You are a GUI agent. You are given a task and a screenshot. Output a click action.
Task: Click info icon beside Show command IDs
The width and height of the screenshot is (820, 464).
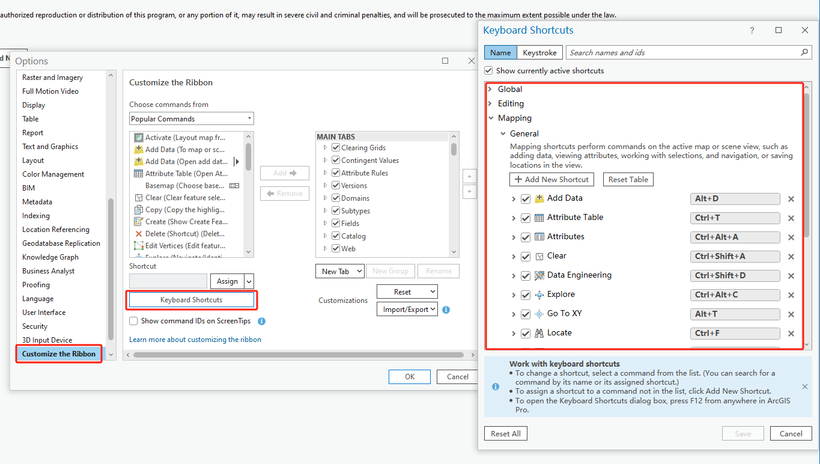click(261, 321)
